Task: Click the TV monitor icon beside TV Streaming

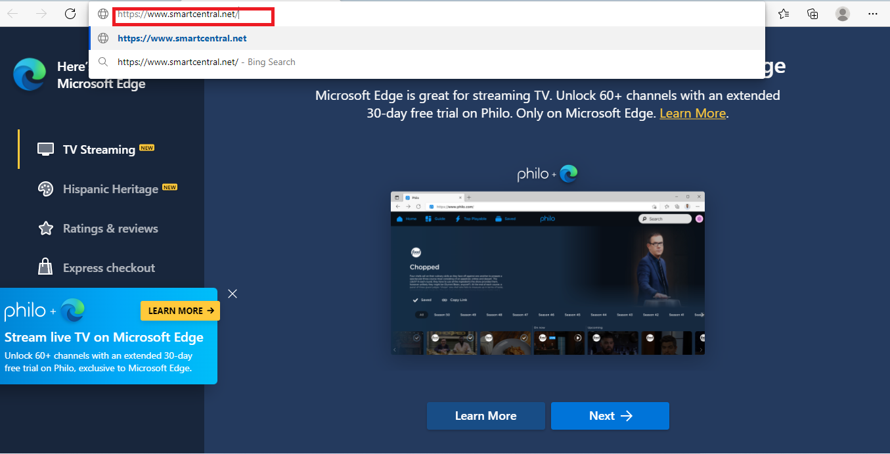Action: [x=45, y=149]
